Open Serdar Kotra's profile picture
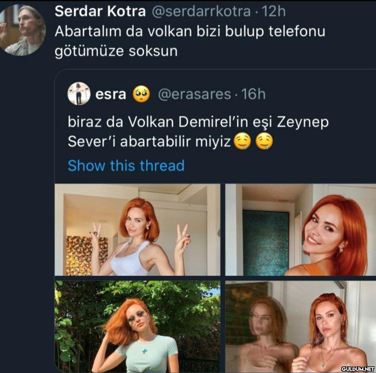 click(23, 30)
